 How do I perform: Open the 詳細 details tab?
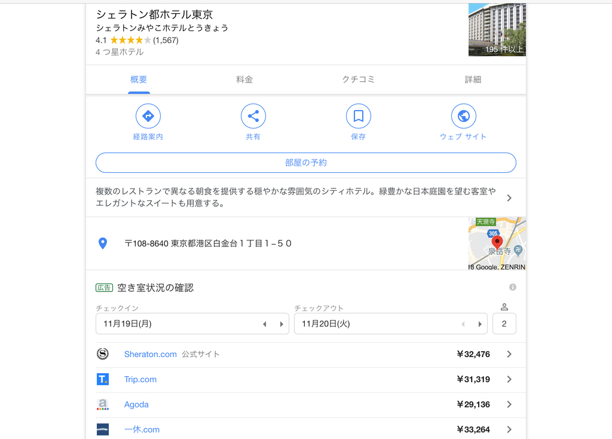(x=473, y=80)
